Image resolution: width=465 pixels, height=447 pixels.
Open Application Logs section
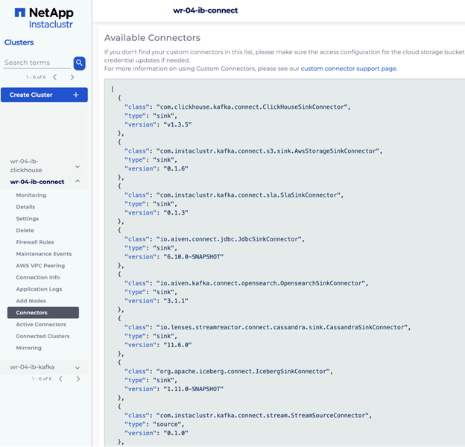pos(39,289)
